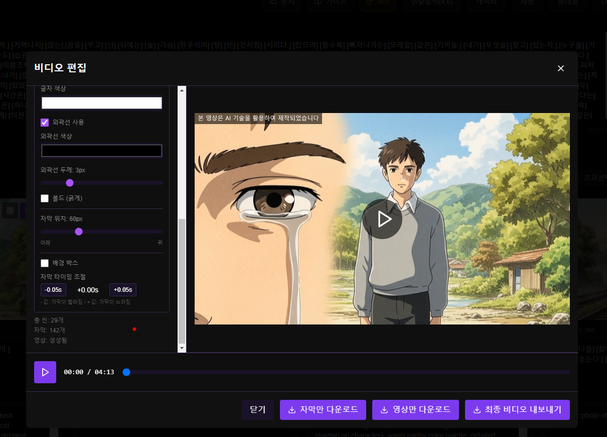607x437 pixels.
Task: Click the settings panel scrollbar down arrow
Action: pyautogui.click(x=182, y=348)
